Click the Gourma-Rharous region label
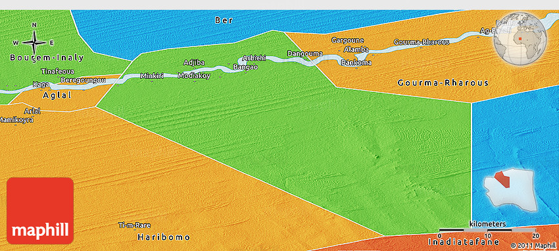 tap(443, 83)
